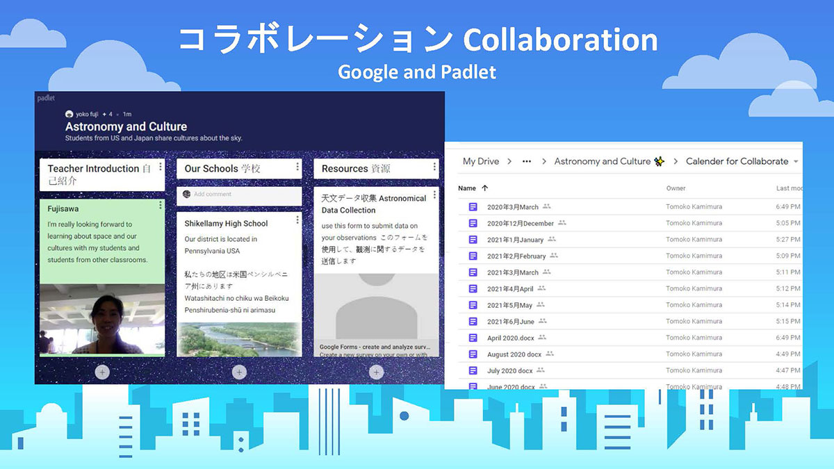Open options for the Astronomical Data Collection post
The height and width of the screenshot is (469, 834).
click(x=435, y=195)
